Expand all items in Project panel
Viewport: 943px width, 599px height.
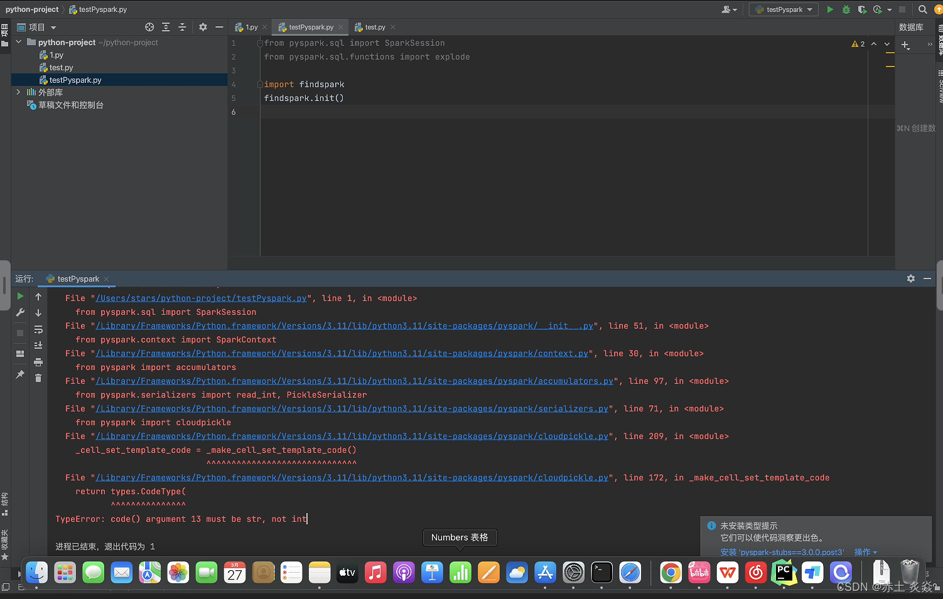[166, 27]
